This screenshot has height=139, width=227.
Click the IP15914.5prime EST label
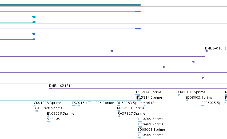click(149, 92)
